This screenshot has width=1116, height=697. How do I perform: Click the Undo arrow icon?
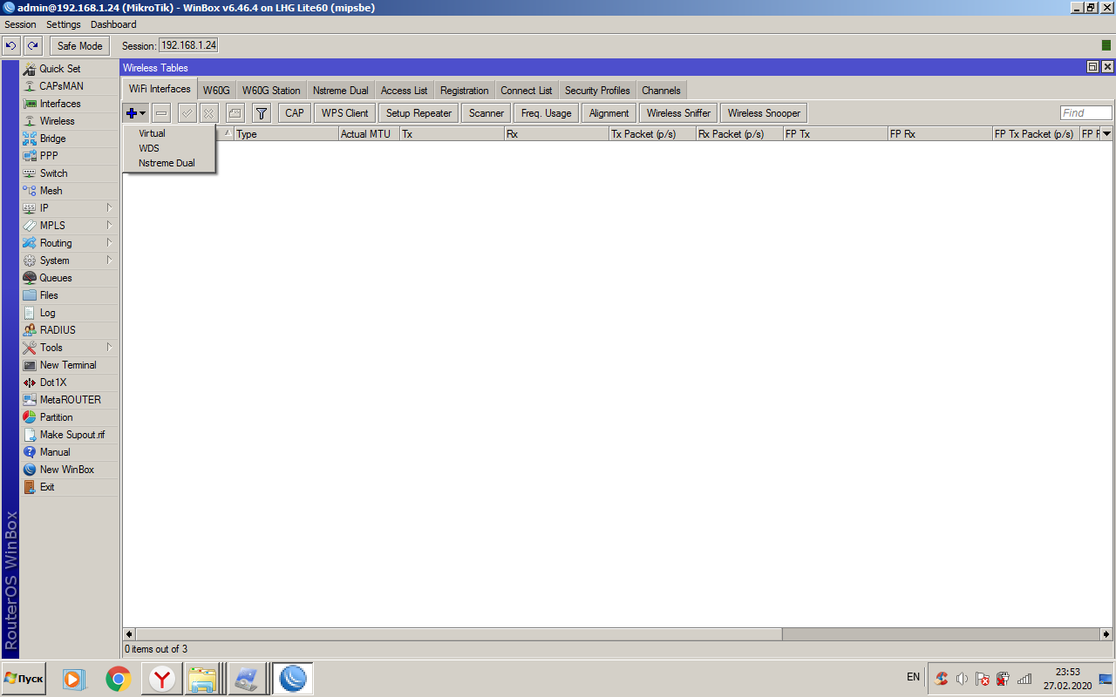[11, 46]
